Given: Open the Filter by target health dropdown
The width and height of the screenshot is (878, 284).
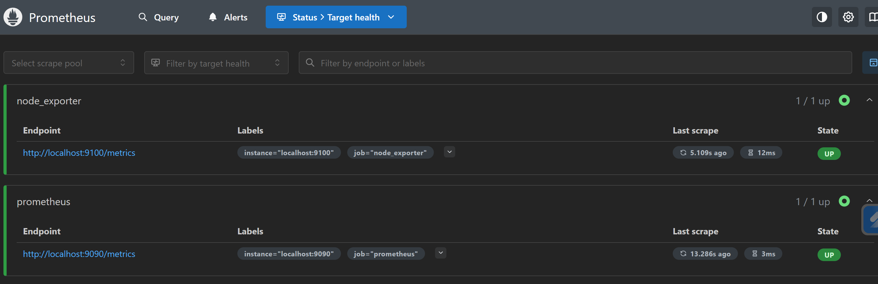Looking at the screenshot, I should (x=217, y=63).
